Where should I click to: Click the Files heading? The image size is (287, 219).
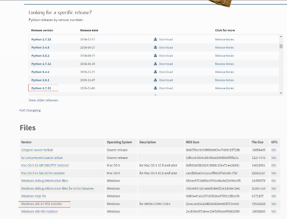(x=28, y=128)
